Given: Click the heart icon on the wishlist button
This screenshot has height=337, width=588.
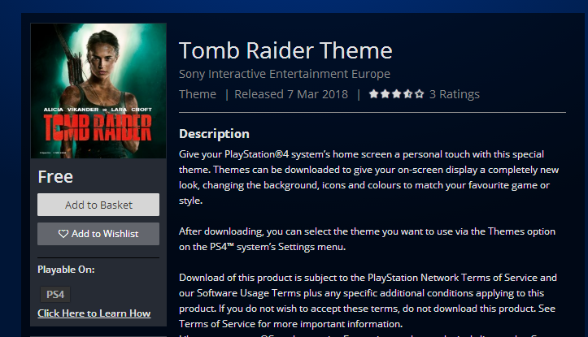Looking at the screenshot, I should tap(63, 234).
